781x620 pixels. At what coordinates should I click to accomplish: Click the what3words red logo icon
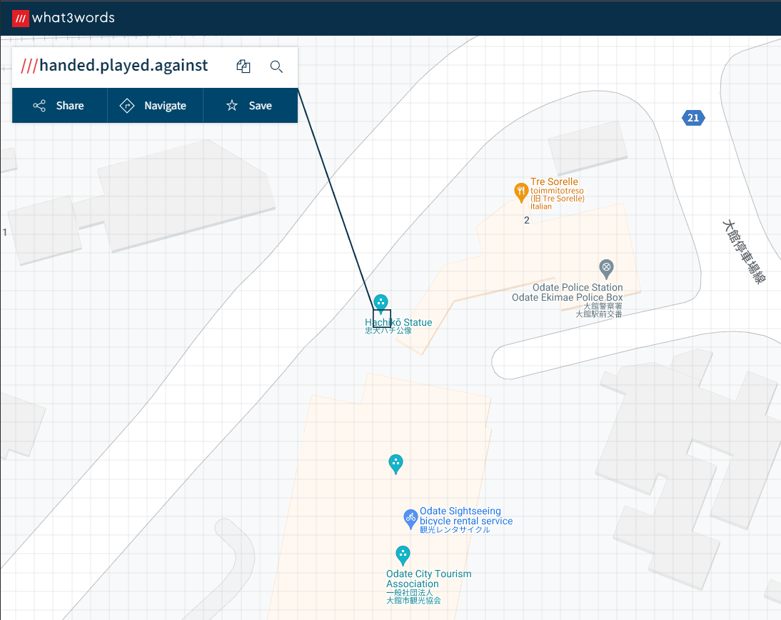point(21,19)
